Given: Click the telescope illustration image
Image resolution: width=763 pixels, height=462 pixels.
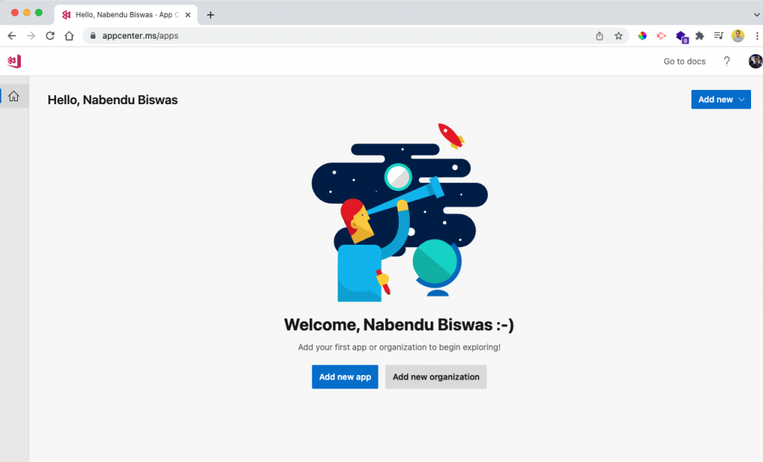Looking at the screenshot, I should coord(399,212).
